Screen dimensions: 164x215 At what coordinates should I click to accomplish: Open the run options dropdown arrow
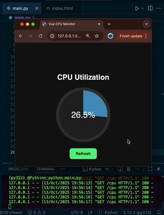143,8
